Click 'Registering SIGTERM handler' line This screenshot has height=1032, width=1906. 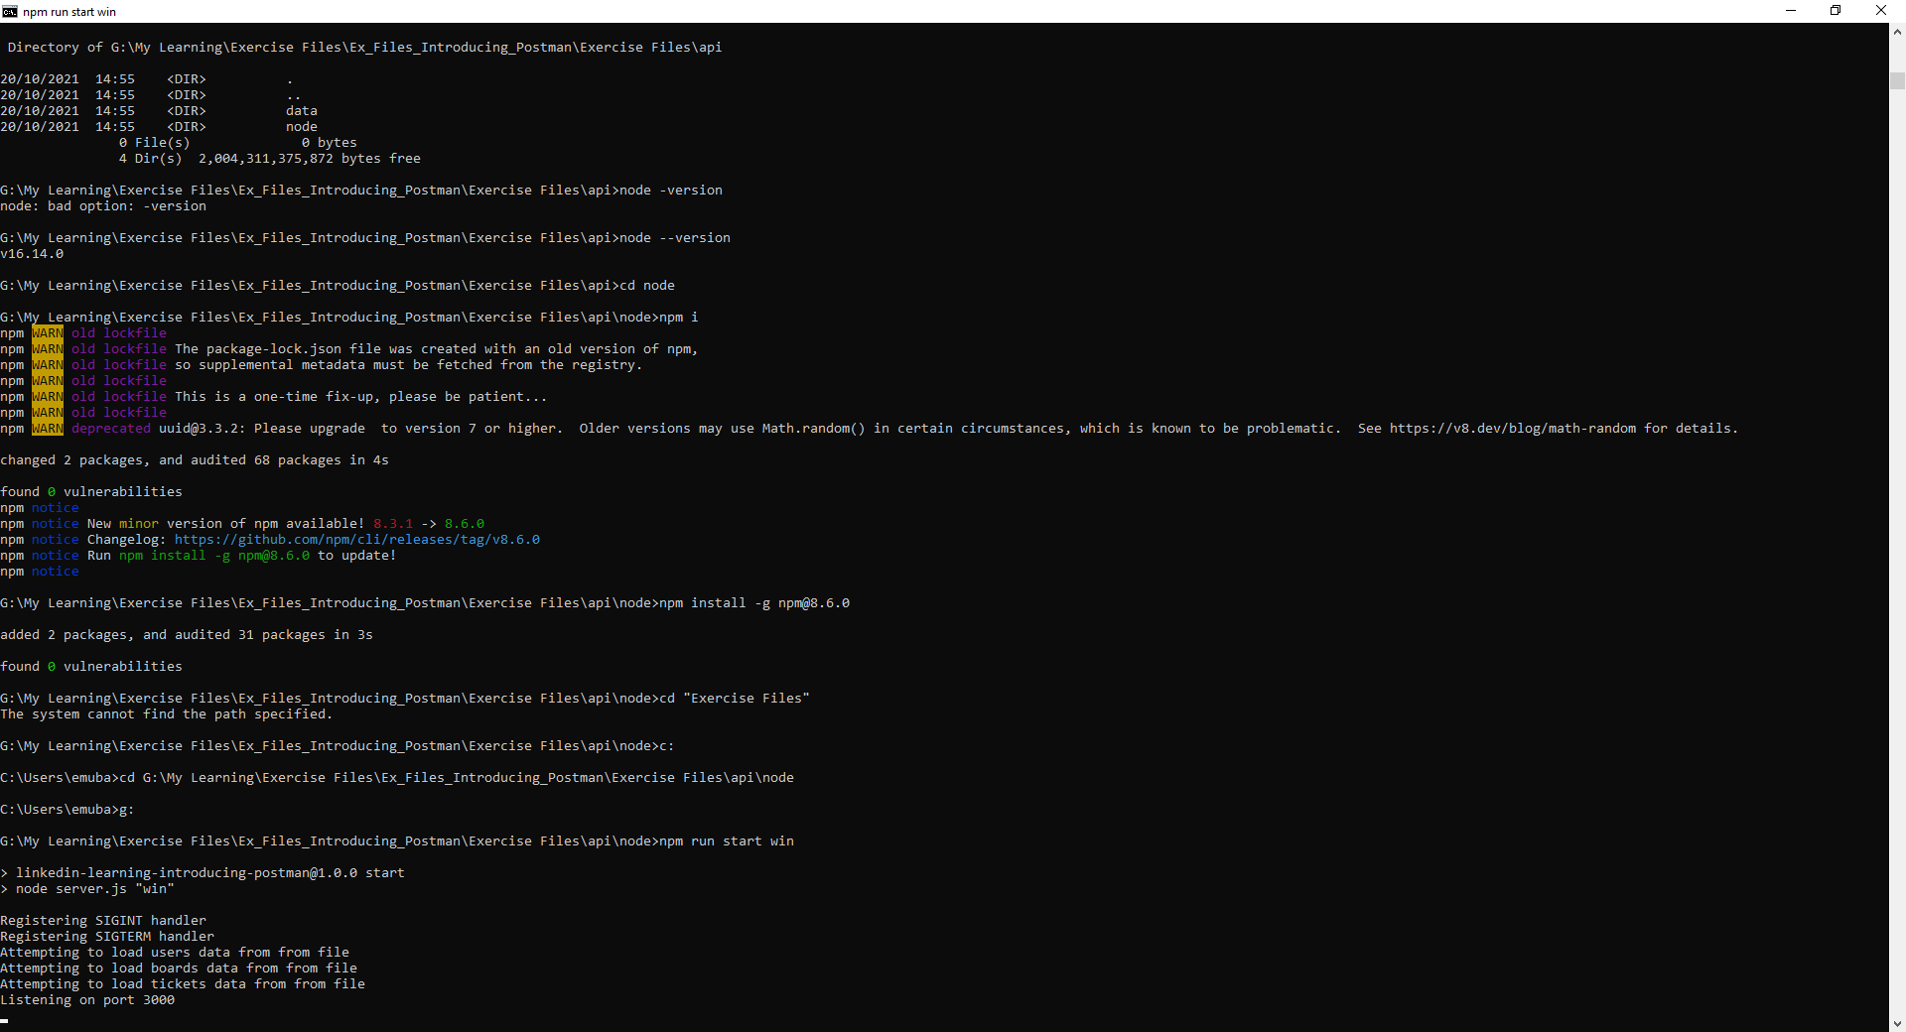[x=107, y=937]
